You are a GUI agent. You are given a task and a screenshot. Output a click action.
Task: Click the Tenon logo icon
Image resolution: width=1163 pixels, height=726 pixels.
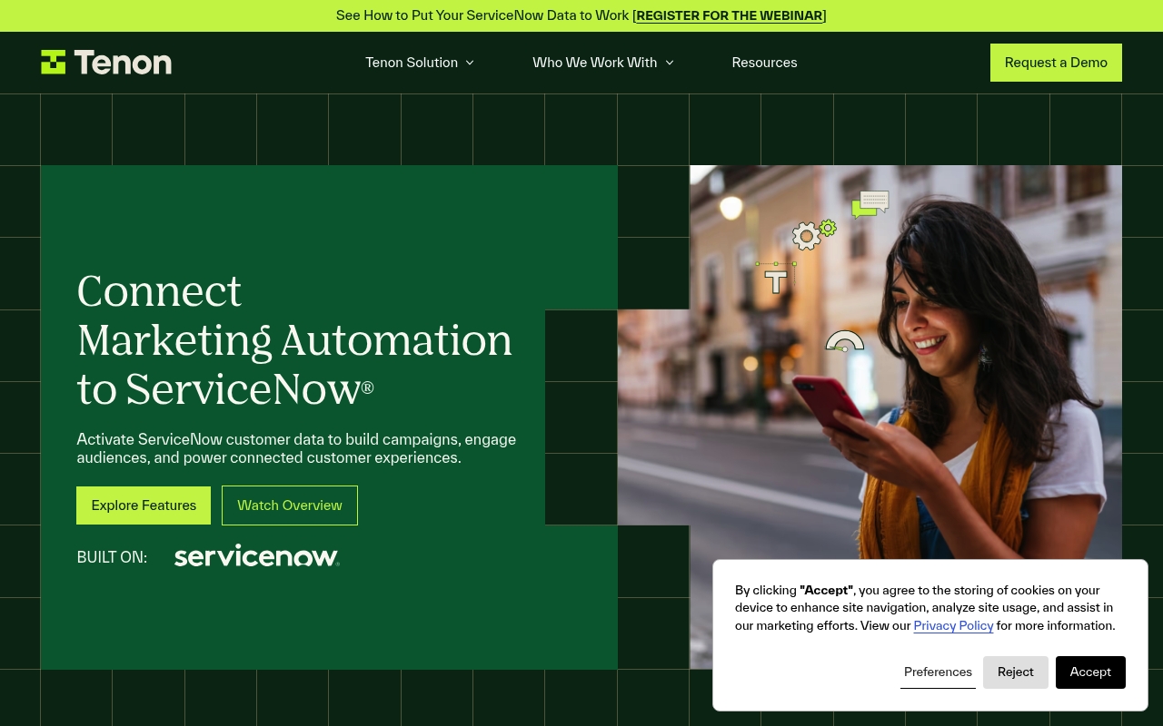click(53, 62)
